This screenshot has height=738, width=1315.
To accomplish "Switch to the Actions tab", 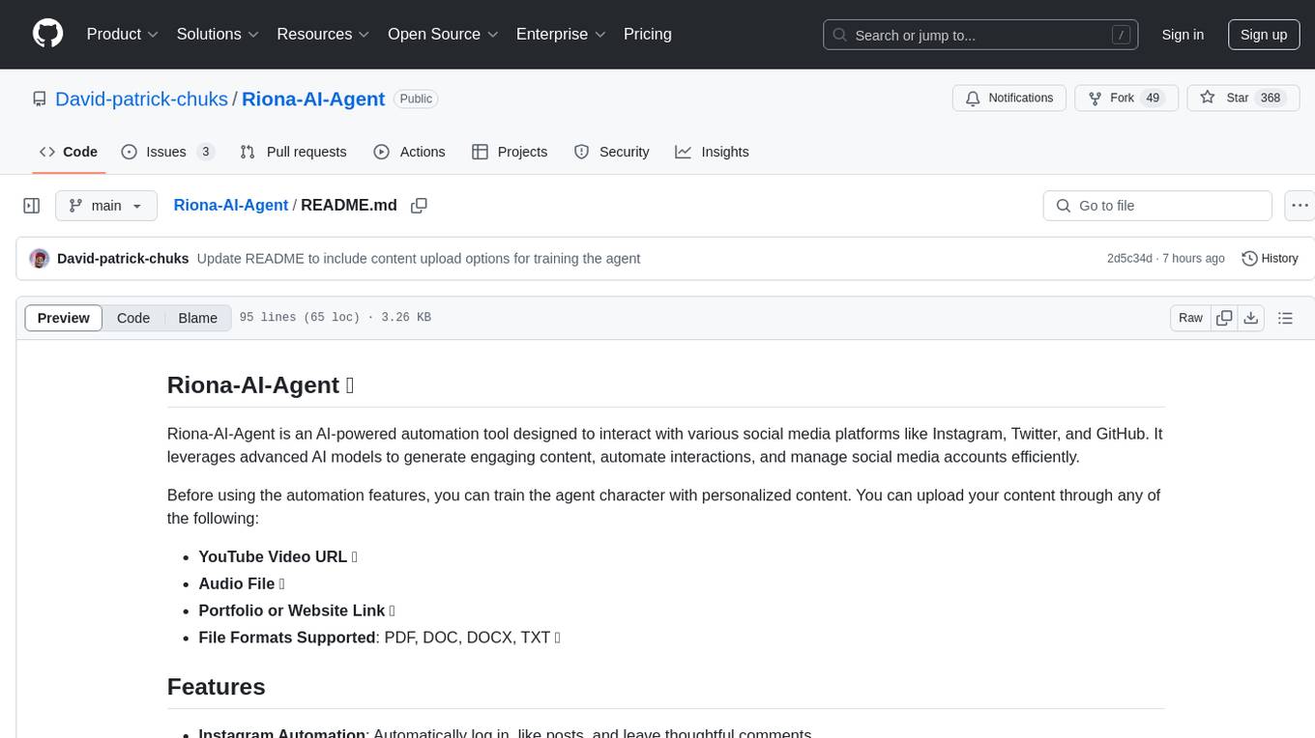I will pos(409,152).
